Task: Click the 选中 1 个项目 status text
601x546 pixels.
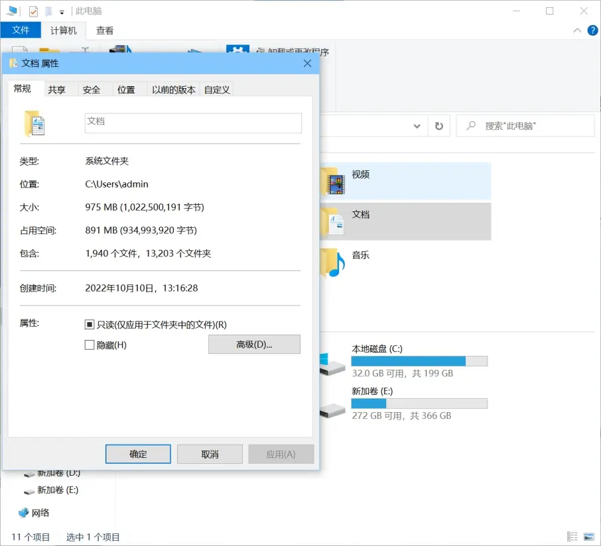Action: pyautogui.click(x=93, y=537)
